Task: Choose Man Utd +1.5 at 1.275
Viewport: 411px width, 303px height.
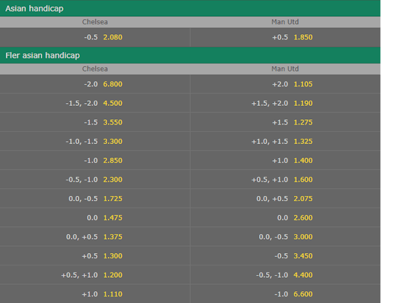Action: [x=285, y=122]
